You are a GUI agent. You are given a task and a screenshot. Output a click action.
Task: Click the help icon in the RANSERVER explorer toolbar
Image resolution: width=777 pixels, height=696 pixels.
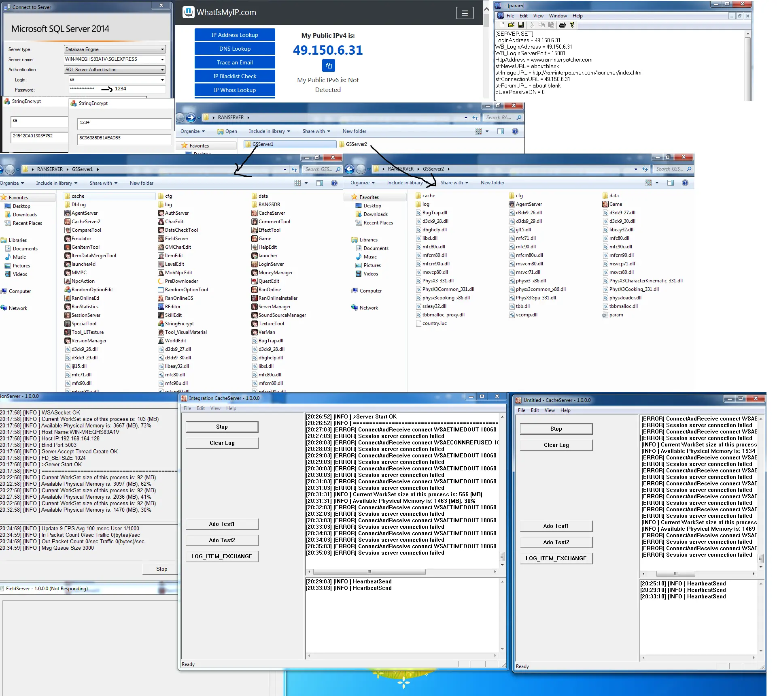point(515,131)
